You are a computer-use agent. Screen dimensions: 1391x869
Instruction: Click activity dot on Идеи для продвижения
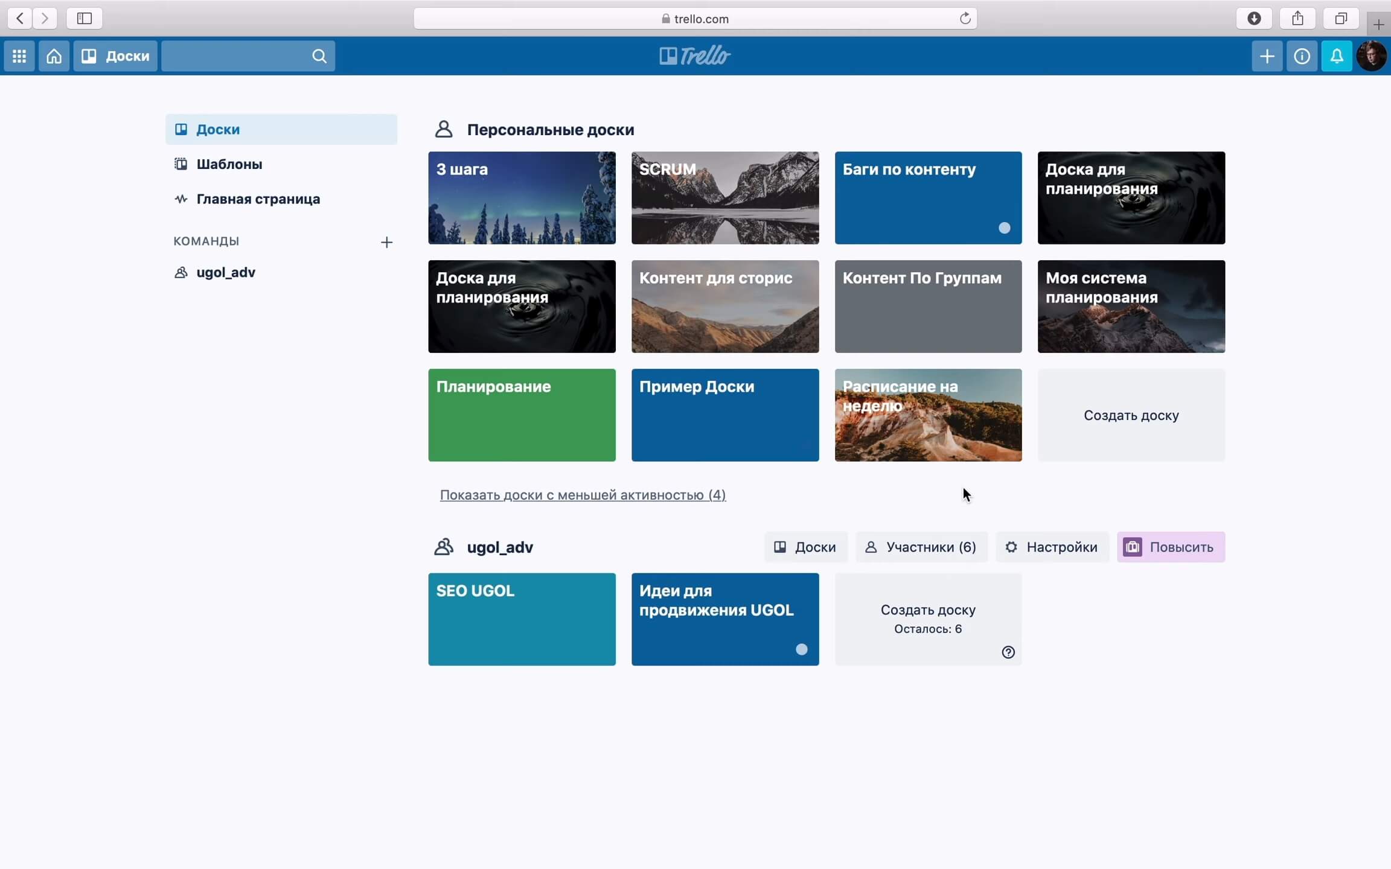pos(801,649)
